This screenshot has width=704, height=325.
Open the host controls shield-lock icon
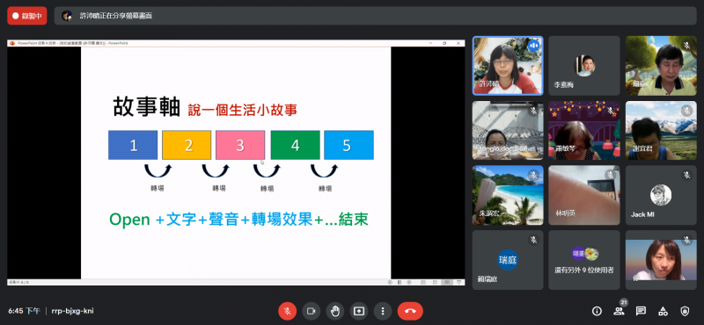(685, 311)
